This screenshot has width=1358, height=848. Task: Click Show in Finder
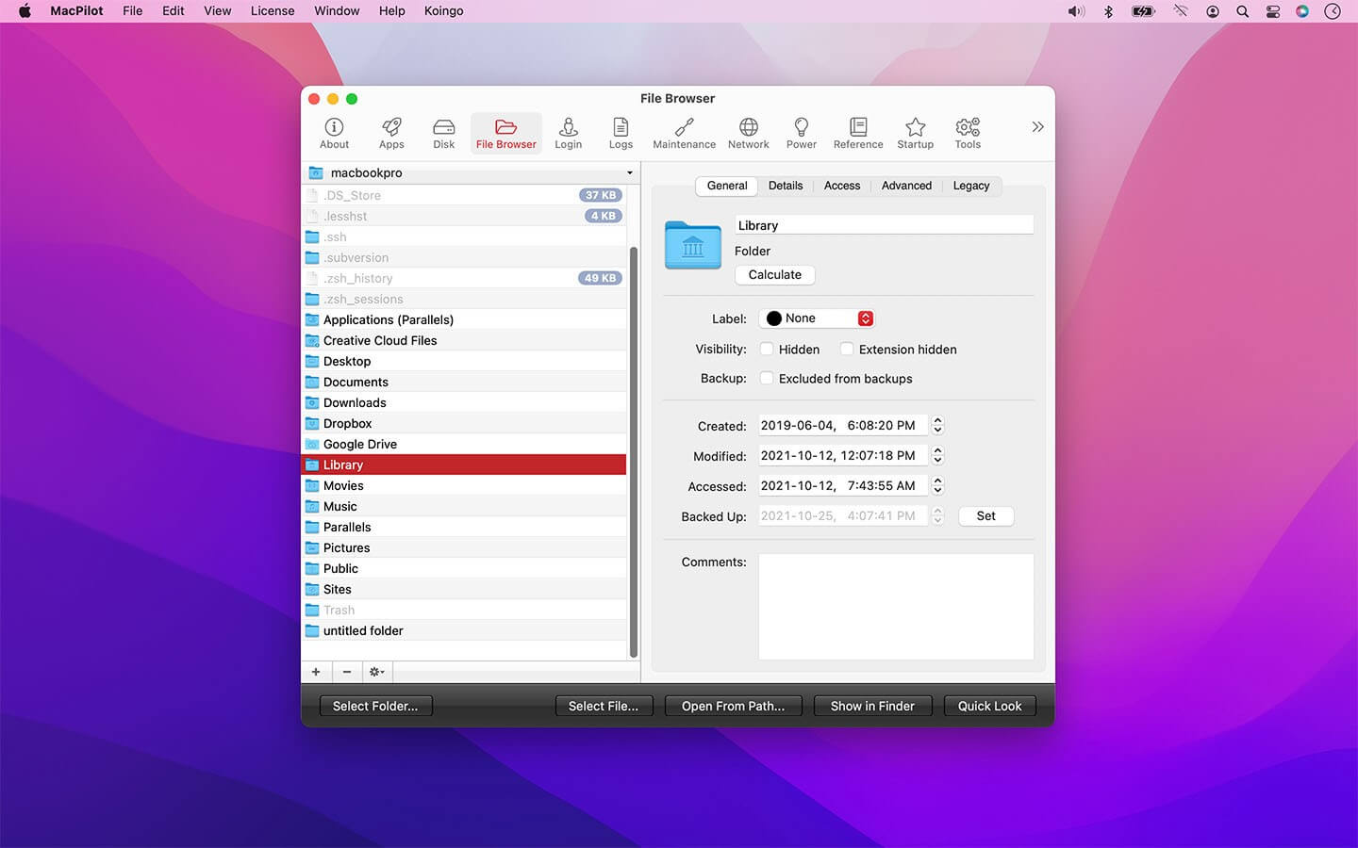[872, 705]
